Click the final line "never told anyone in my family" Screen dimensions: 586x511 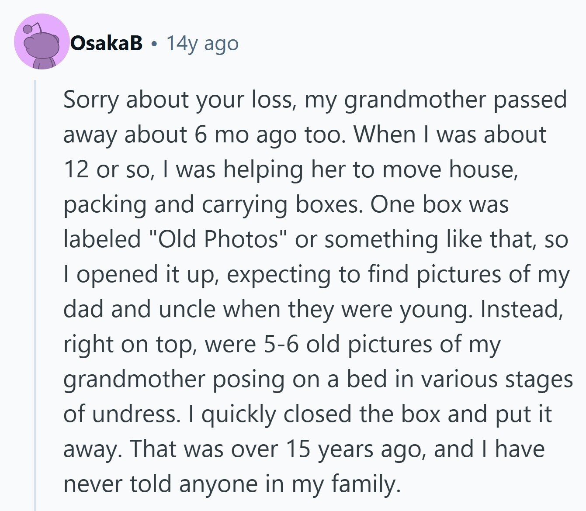[x=231, y=484]
